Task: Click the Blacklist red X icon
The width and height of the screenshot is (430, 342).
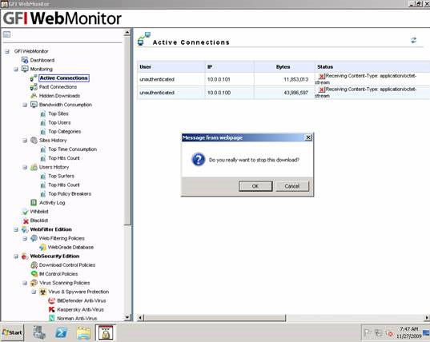Action: 26,221
